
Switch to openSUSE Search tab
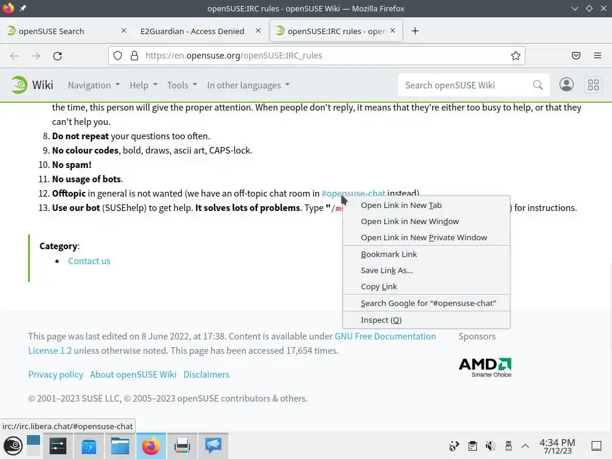pyautogui.click(x=66, y=31)
